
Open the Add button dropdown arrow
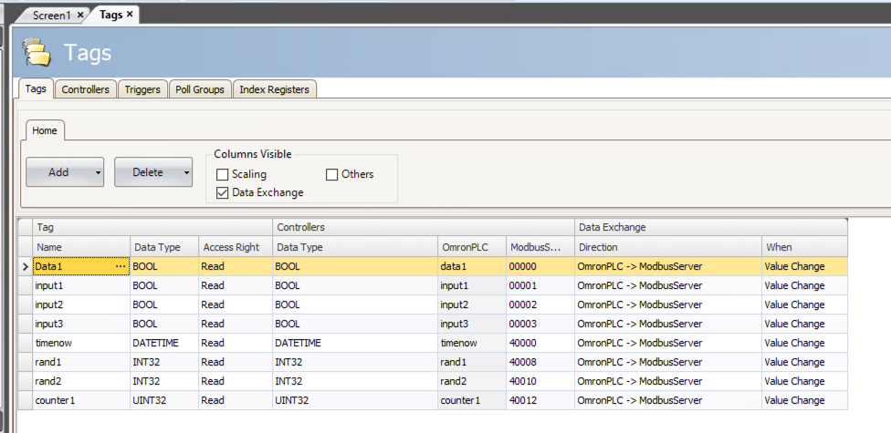pos(97,171)
